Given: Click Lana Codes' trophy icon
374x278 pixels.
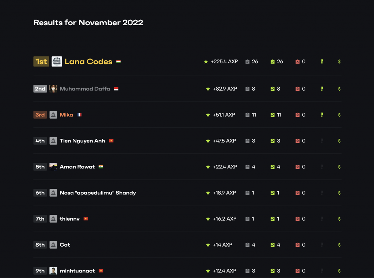Looking at the screenshot, I should tap(322, 61).
